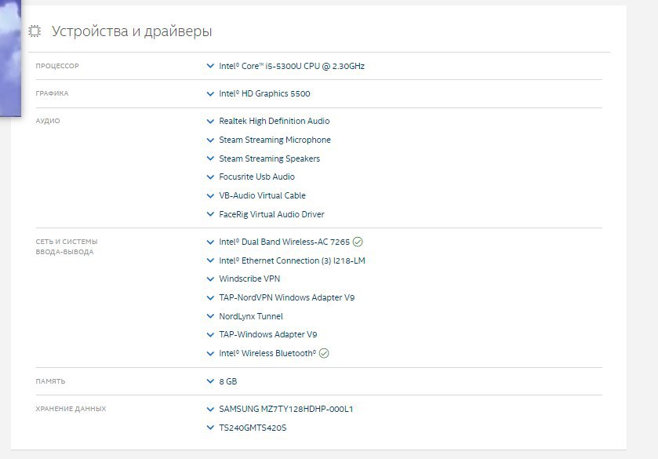Click the ПАМЯТЬ category label
This screenshot has width=658, height=459.
coord(50,381)
